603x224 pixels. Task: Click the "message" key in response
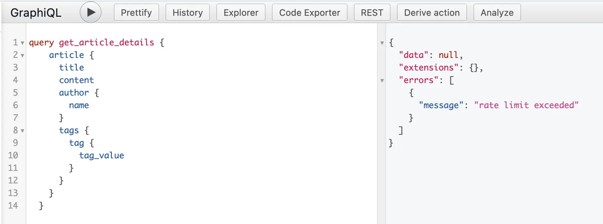tap(441, 105)
